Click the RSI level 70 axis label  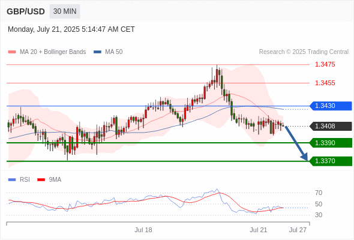(x=319, y=193)
